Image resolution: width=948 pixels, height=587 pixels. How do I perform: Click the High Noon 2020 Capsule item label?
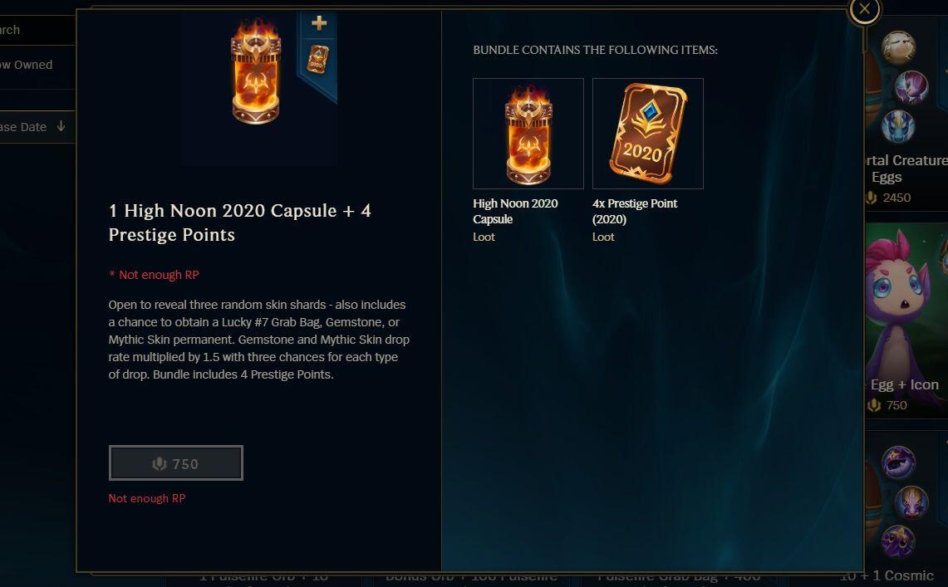(516, 212)
